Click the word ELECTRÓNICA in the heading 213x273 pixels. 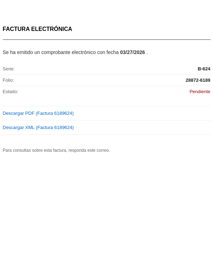tap(51, 29)
